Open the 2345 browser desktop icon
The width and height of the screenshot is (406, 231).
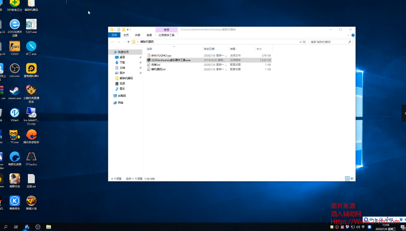tap(15, 28)
